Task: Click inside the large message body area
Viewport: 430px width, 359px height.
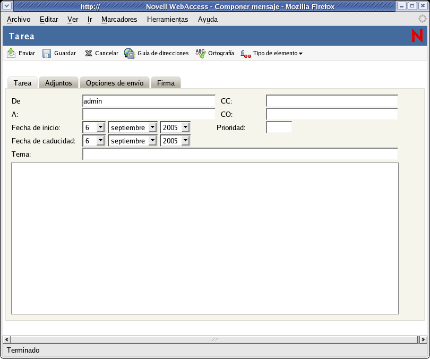Action: (205, 238)
